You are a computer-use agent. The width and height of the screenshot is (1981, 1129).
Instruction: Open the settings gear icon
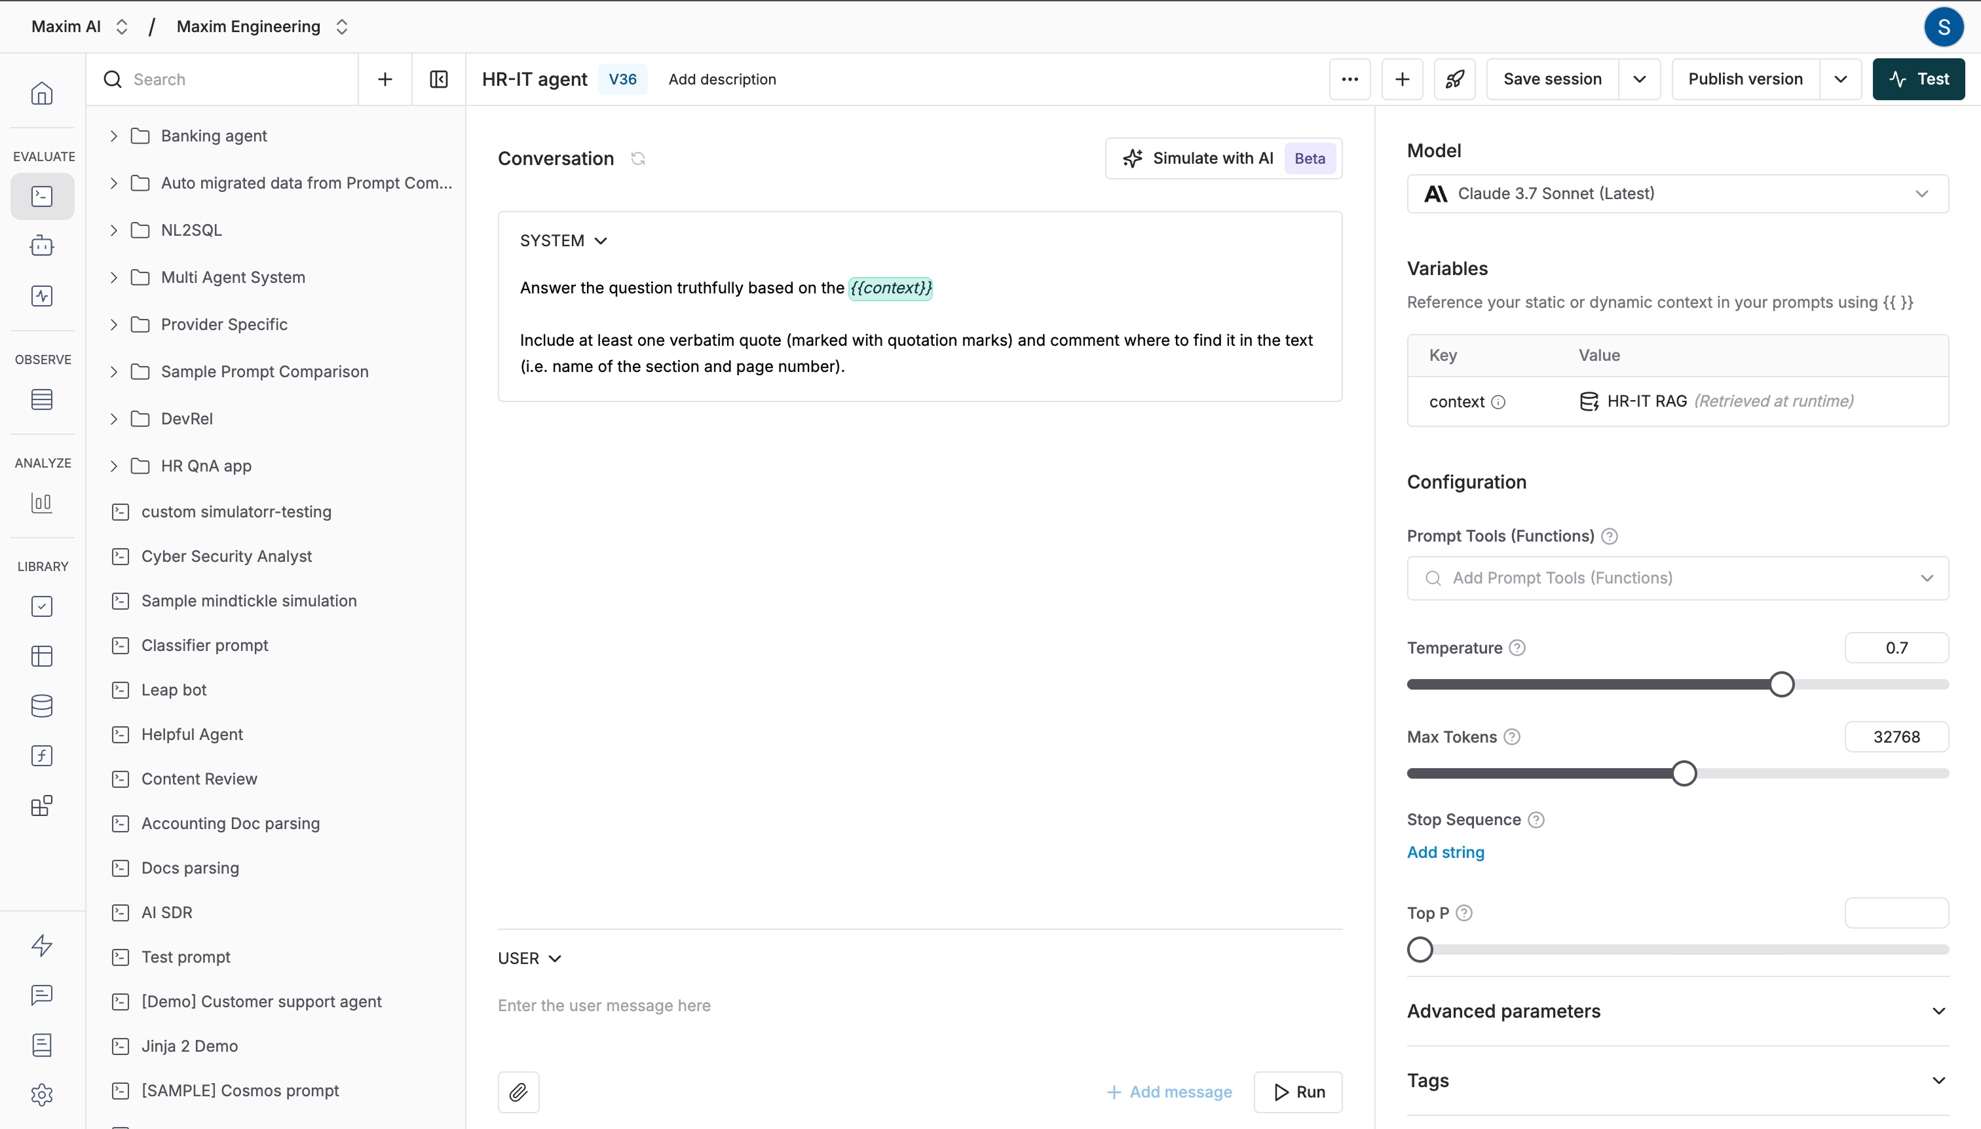[42, 1094]
